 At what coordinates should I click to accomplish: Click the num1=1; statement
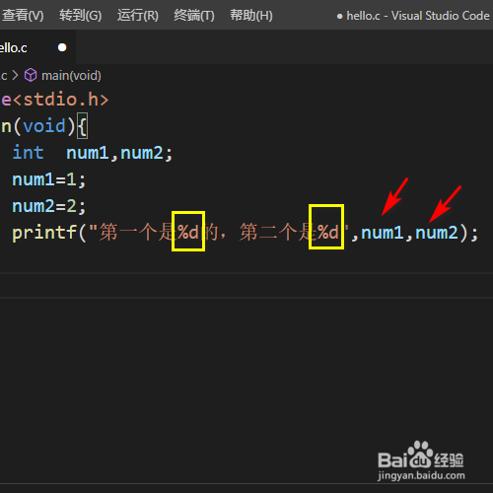[x=49, y=179]
